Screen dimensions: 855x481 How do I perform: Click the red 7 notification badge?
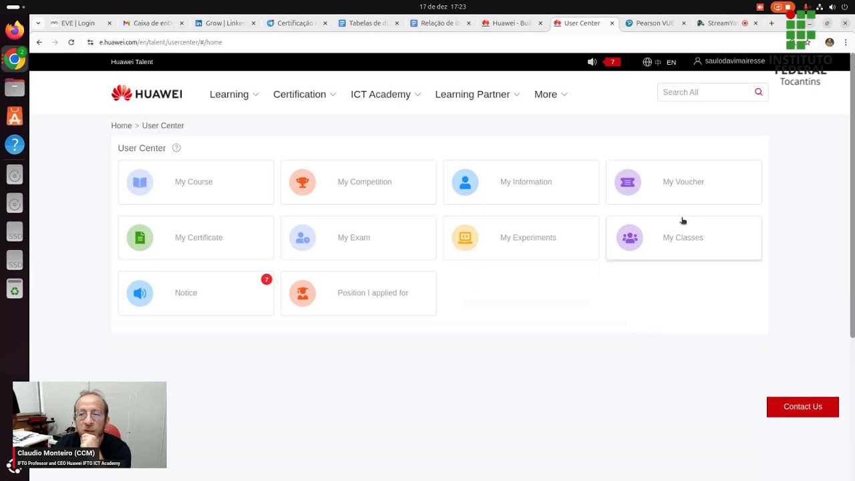pos(612,62)
